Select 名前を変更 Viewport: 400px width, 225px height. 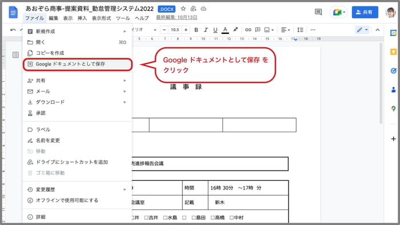(77, 140)
